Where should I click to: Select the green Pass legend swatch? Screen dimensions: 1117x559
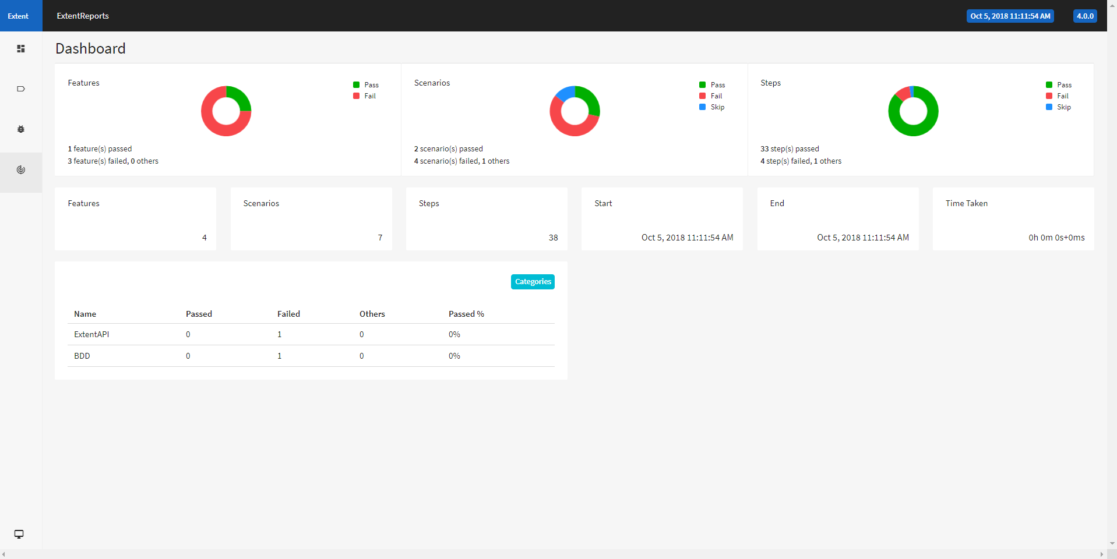tap(357, 84)
